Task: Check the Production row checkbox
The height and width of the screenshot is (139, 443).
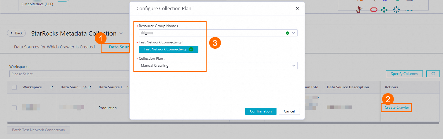Action: coord(14,108)
